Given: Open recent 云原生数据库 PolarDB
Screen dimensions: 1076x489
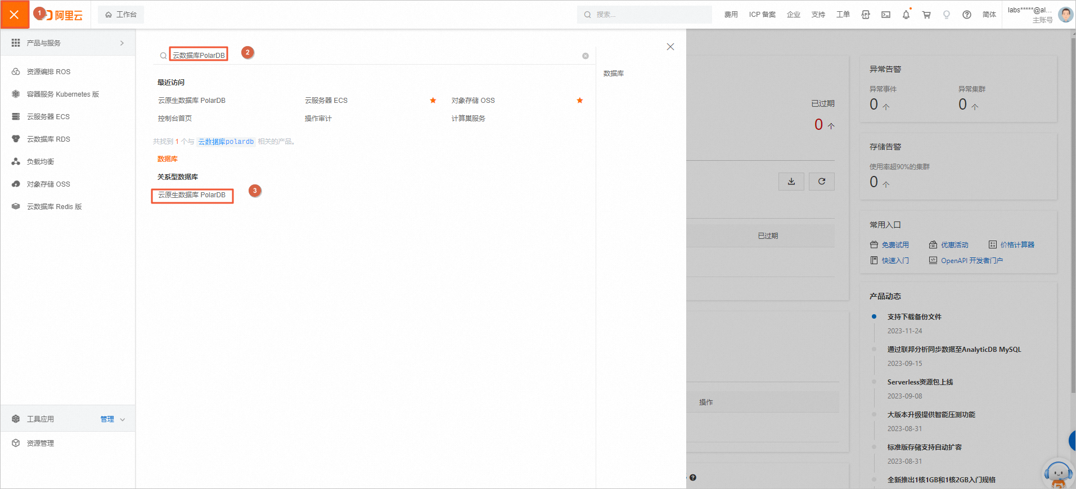Looking at the screenshot, I should 192,101.
